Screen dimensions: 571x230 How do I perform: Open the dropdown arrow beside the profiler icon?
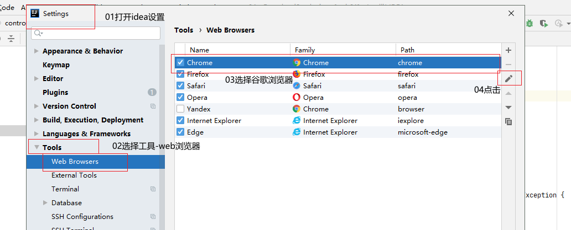pyautogui.click(x=568, y=24)
